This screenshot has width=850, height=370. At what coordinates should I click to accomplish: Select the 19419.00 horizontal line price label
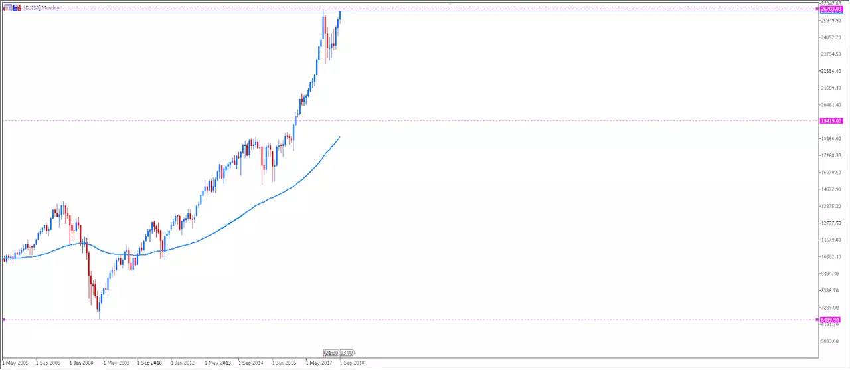[x=831, y=121]
